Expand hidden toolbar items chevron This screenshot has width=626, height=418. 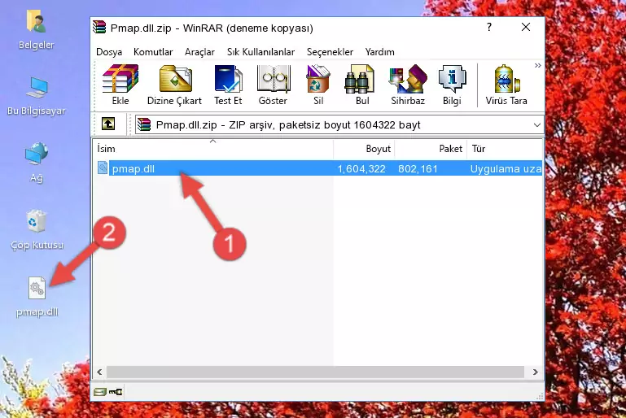coord(538,65)
